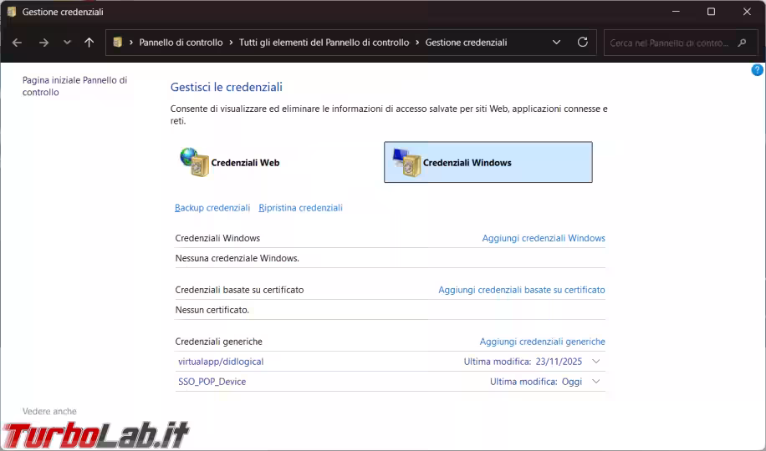766x451 pixels.
Task: Open the Pannello di controllo breadcrumb
Action: [x=181, y=43]
